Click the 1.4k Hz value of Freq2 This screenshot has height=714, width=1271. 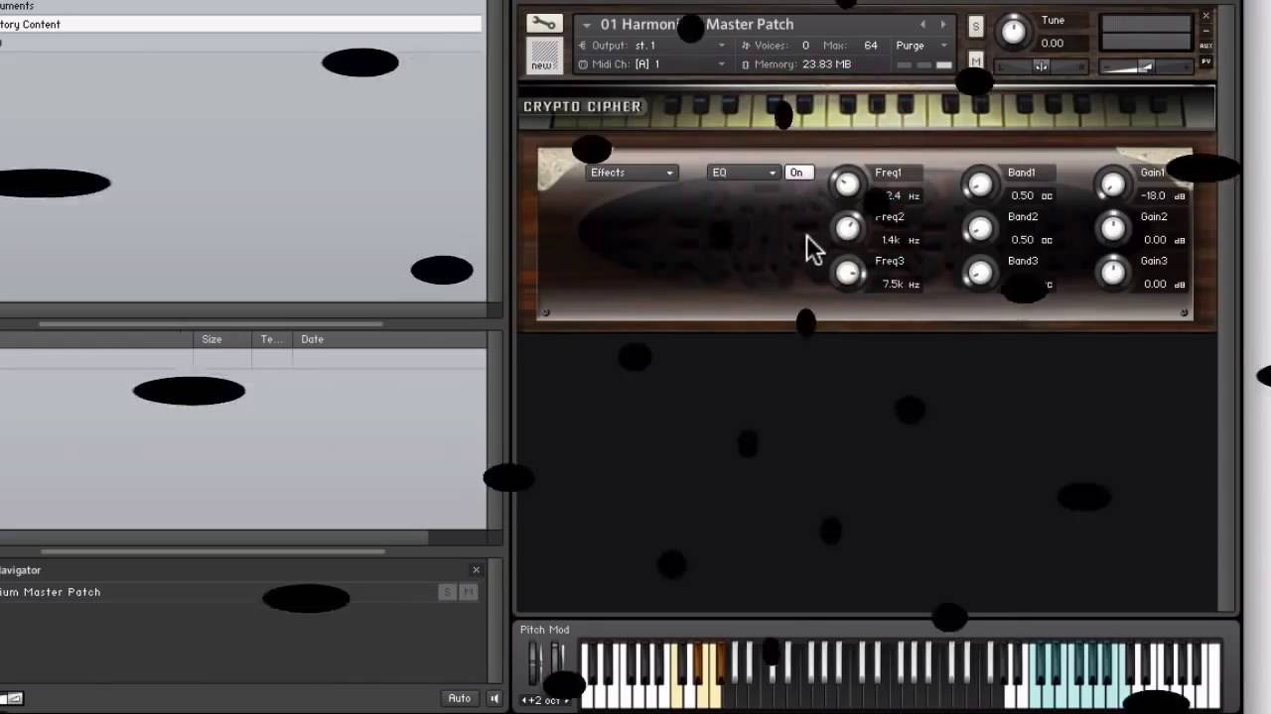tap(900, 240)
